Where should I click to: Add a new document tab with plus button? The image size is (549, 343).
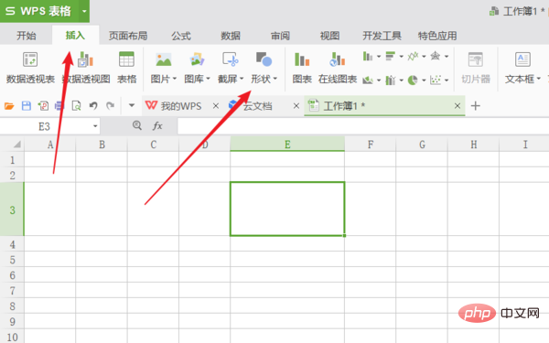pos(476,106)
